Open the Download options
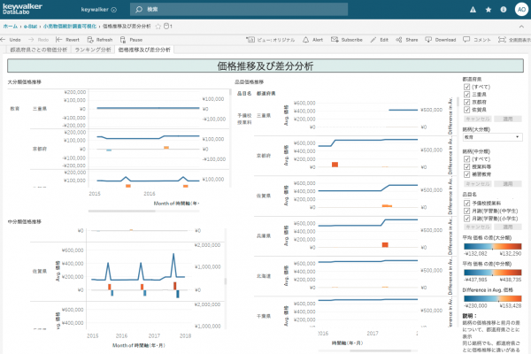 [440, 40]
